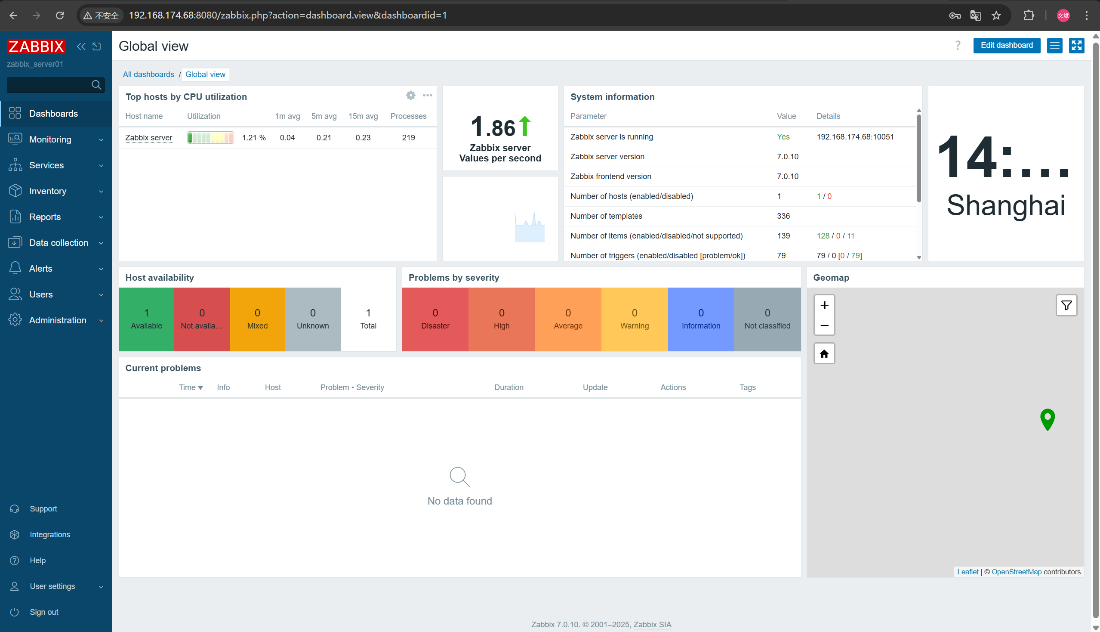Open the OpenStreetMap attribution link
Viewport: 1100px width, 632px height.
[x=1016, y=572]
